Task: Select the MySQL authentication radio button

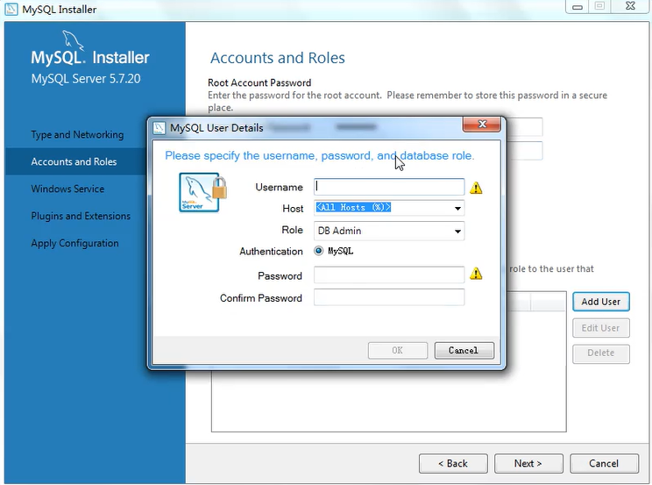Action: coord(318,251)
